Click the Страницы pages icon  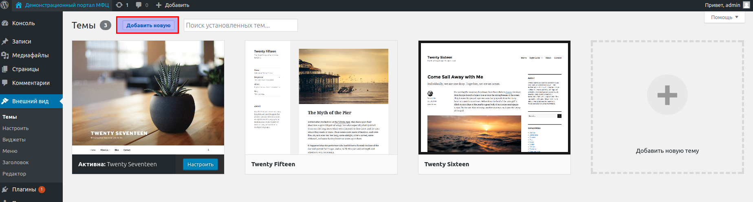[5, 69]
